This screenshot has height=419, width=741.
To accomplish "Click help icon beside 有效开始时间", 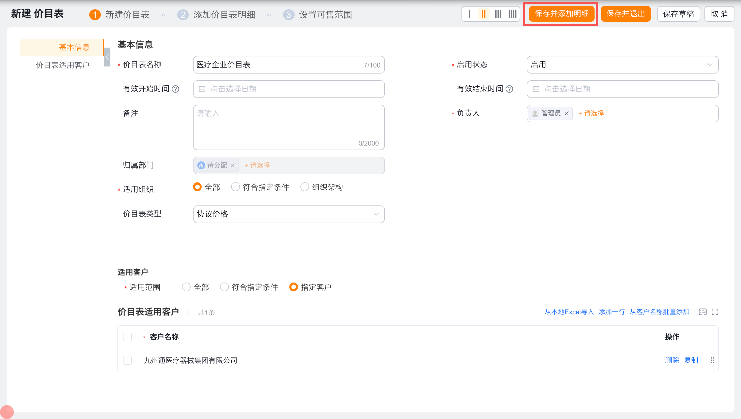I will pyautogui.click(x=175, y=89).
